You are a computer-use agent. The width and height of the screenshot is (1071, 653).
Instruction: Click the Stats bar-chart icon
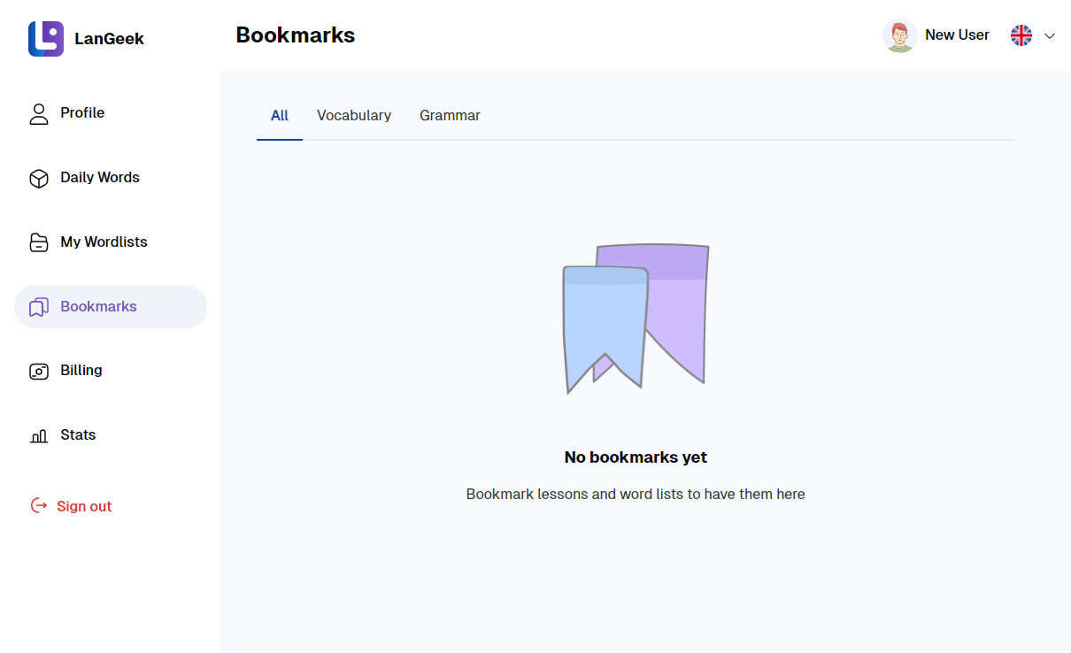point(38,434)
